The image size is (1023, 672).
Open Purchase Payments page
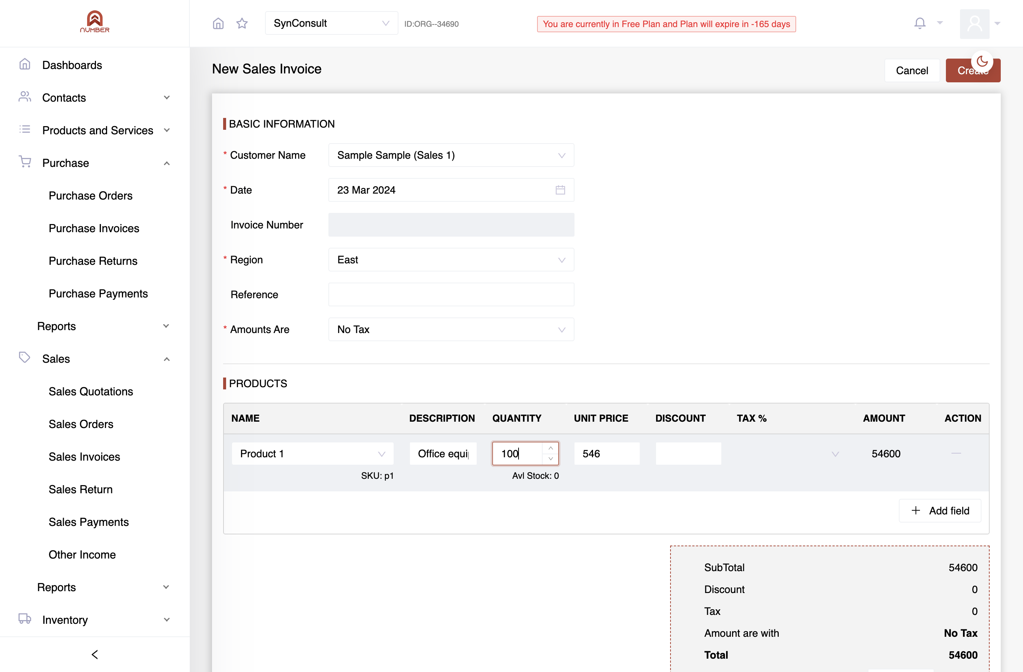(98, 294)
